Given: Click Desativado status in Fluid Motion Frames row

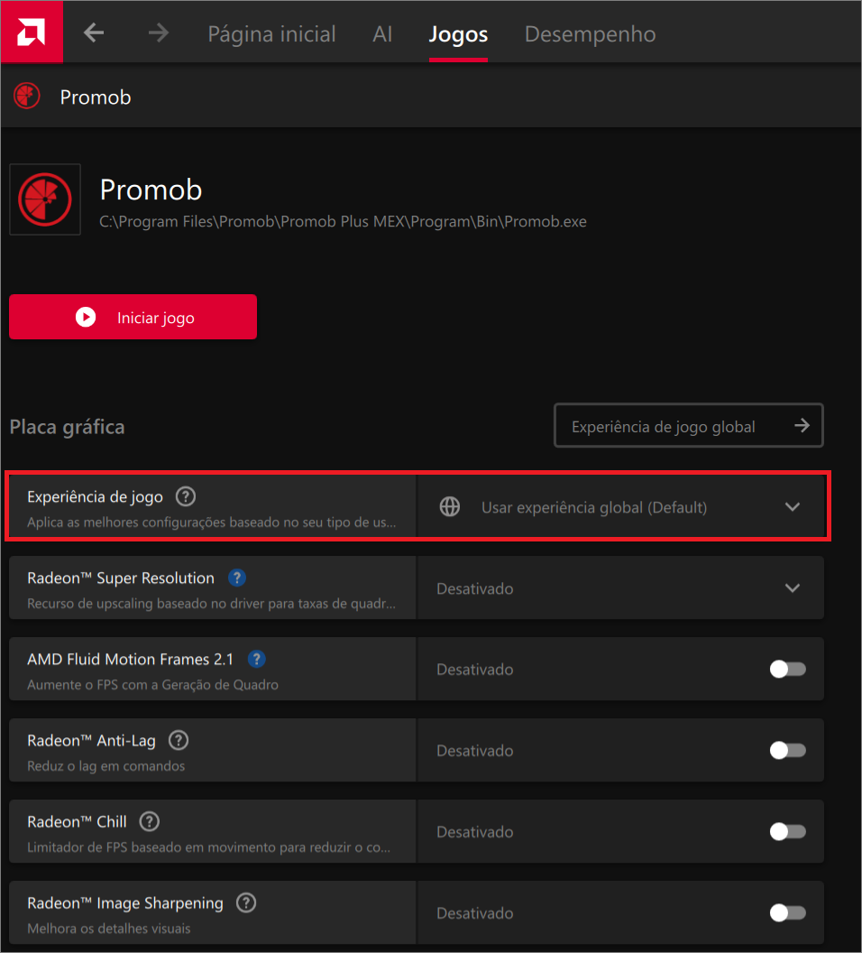Looking at the screenshot, I should tap(475, 669).
